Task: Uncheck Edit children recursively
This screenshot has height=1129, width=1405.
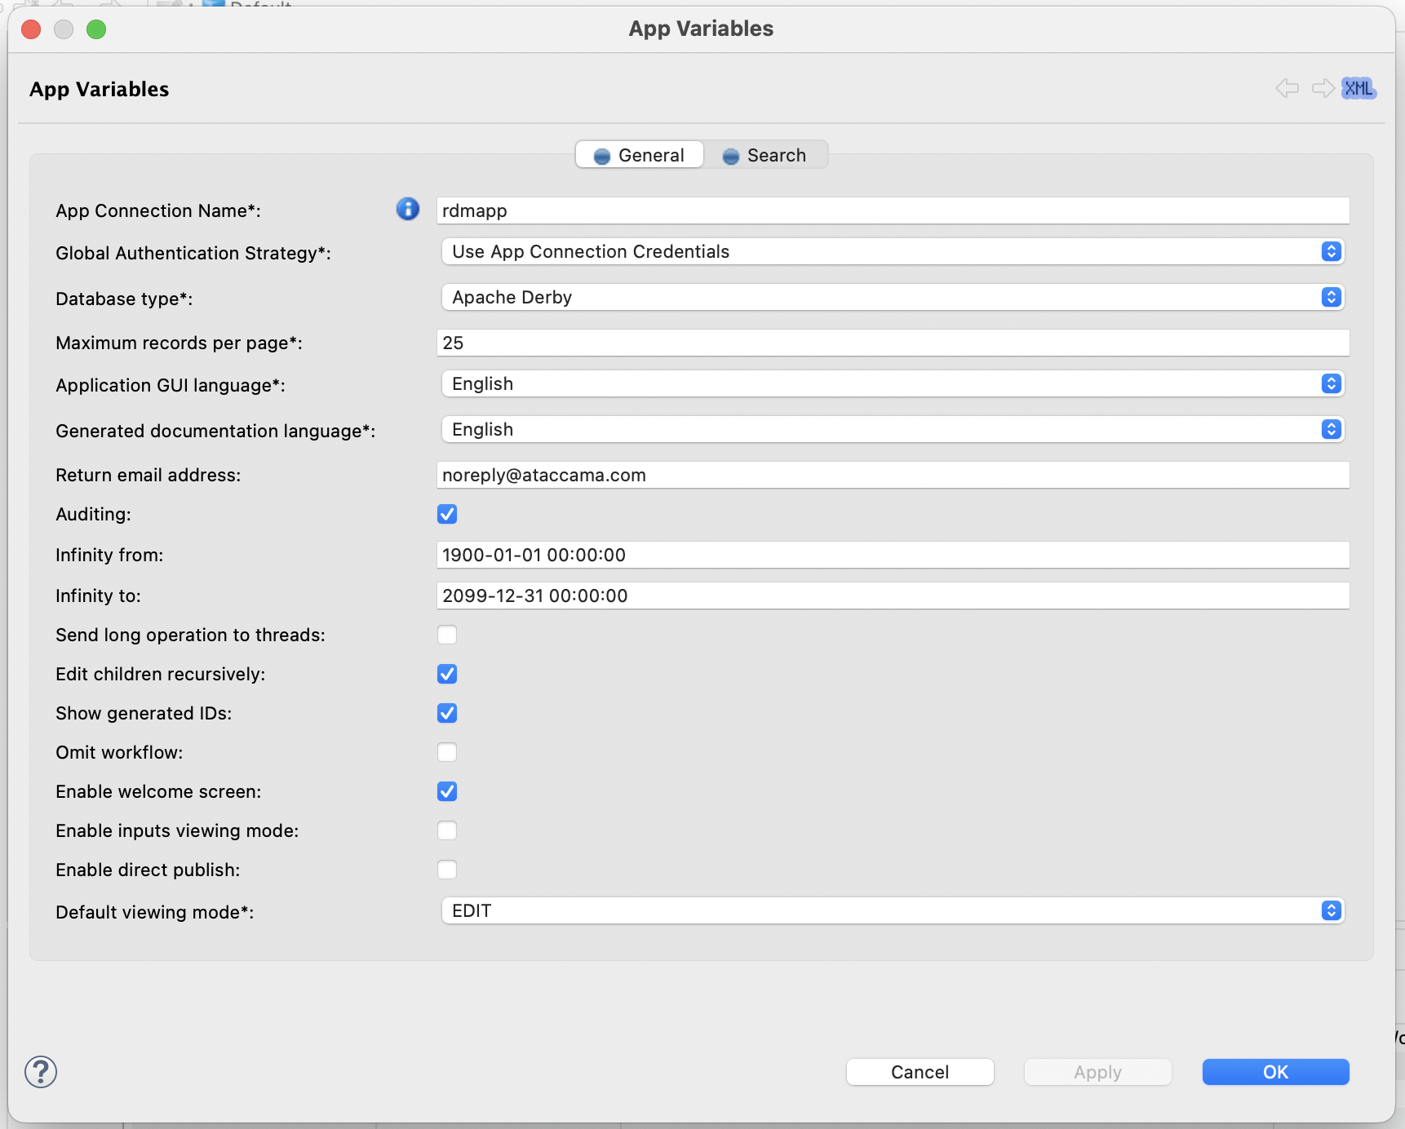Action: click(x=447, y=674)
